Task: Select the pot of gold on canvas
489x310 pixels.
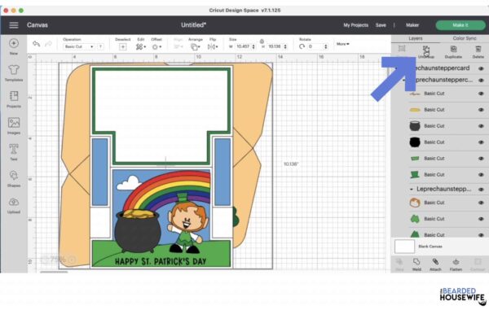Action: coord(138,231)
